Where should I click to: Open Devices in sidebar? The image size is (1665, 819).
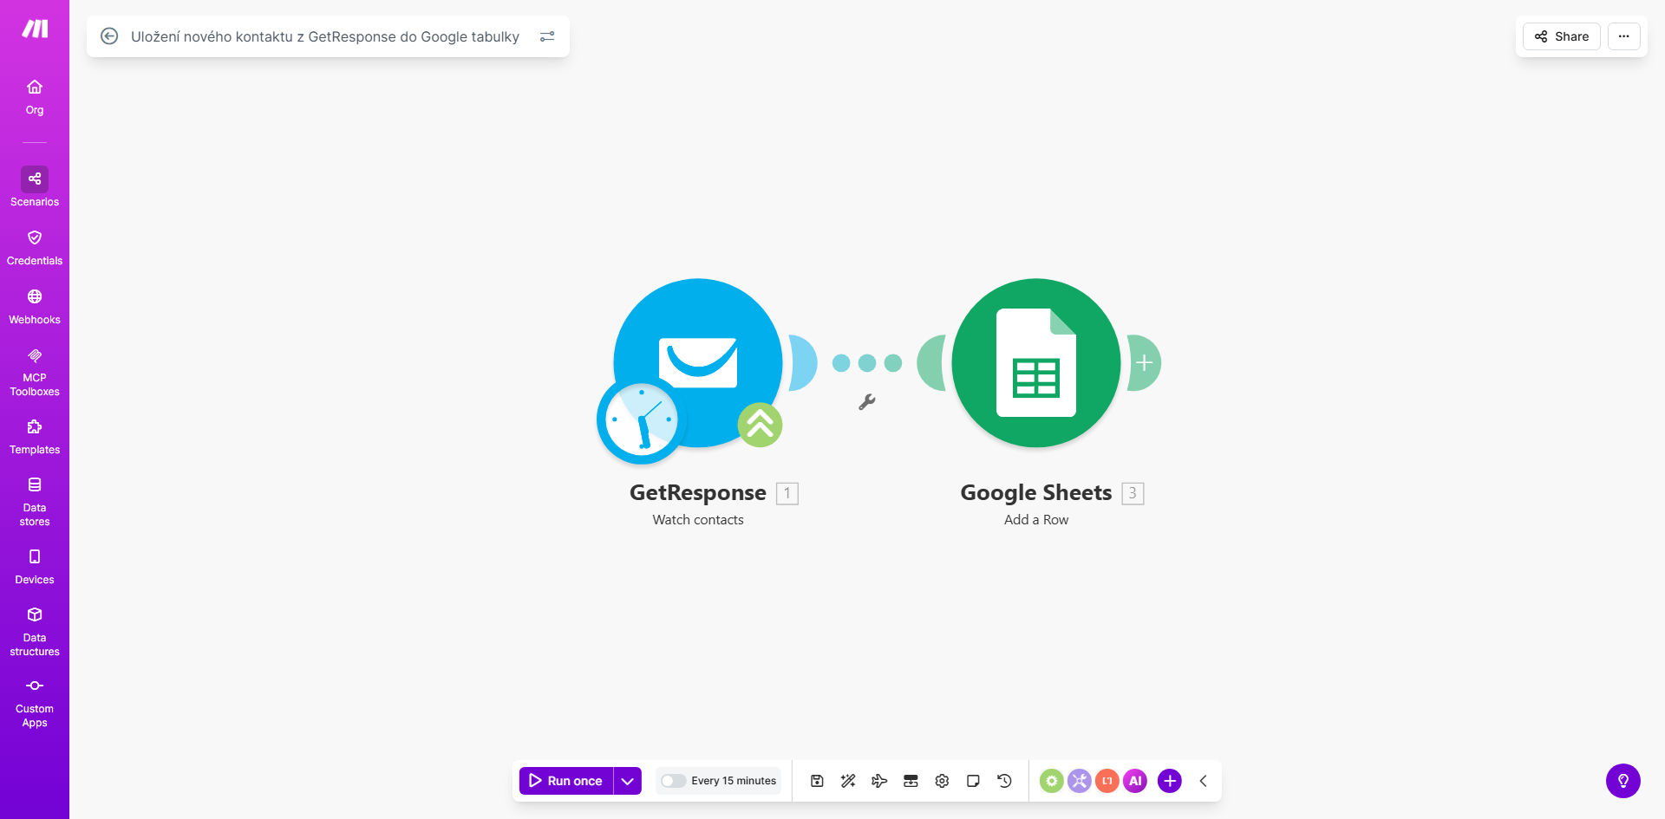pos(35,567)
